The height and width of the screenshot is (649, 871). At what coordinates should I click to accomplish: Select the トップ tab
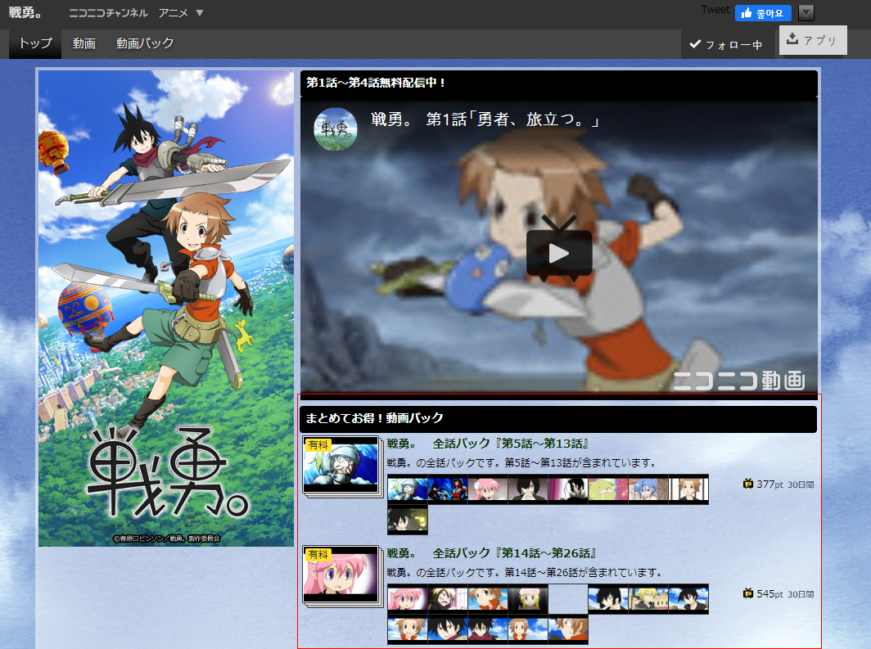35,43
